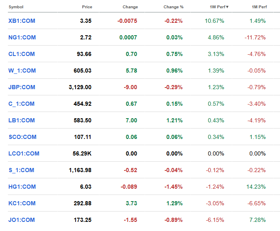Select the JO1:COM symbol link
Viewport: 280px width, 231px height.
22,220
